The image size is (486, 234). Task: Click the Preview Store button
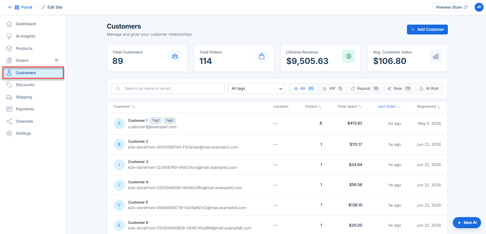[x=452, y=7]
